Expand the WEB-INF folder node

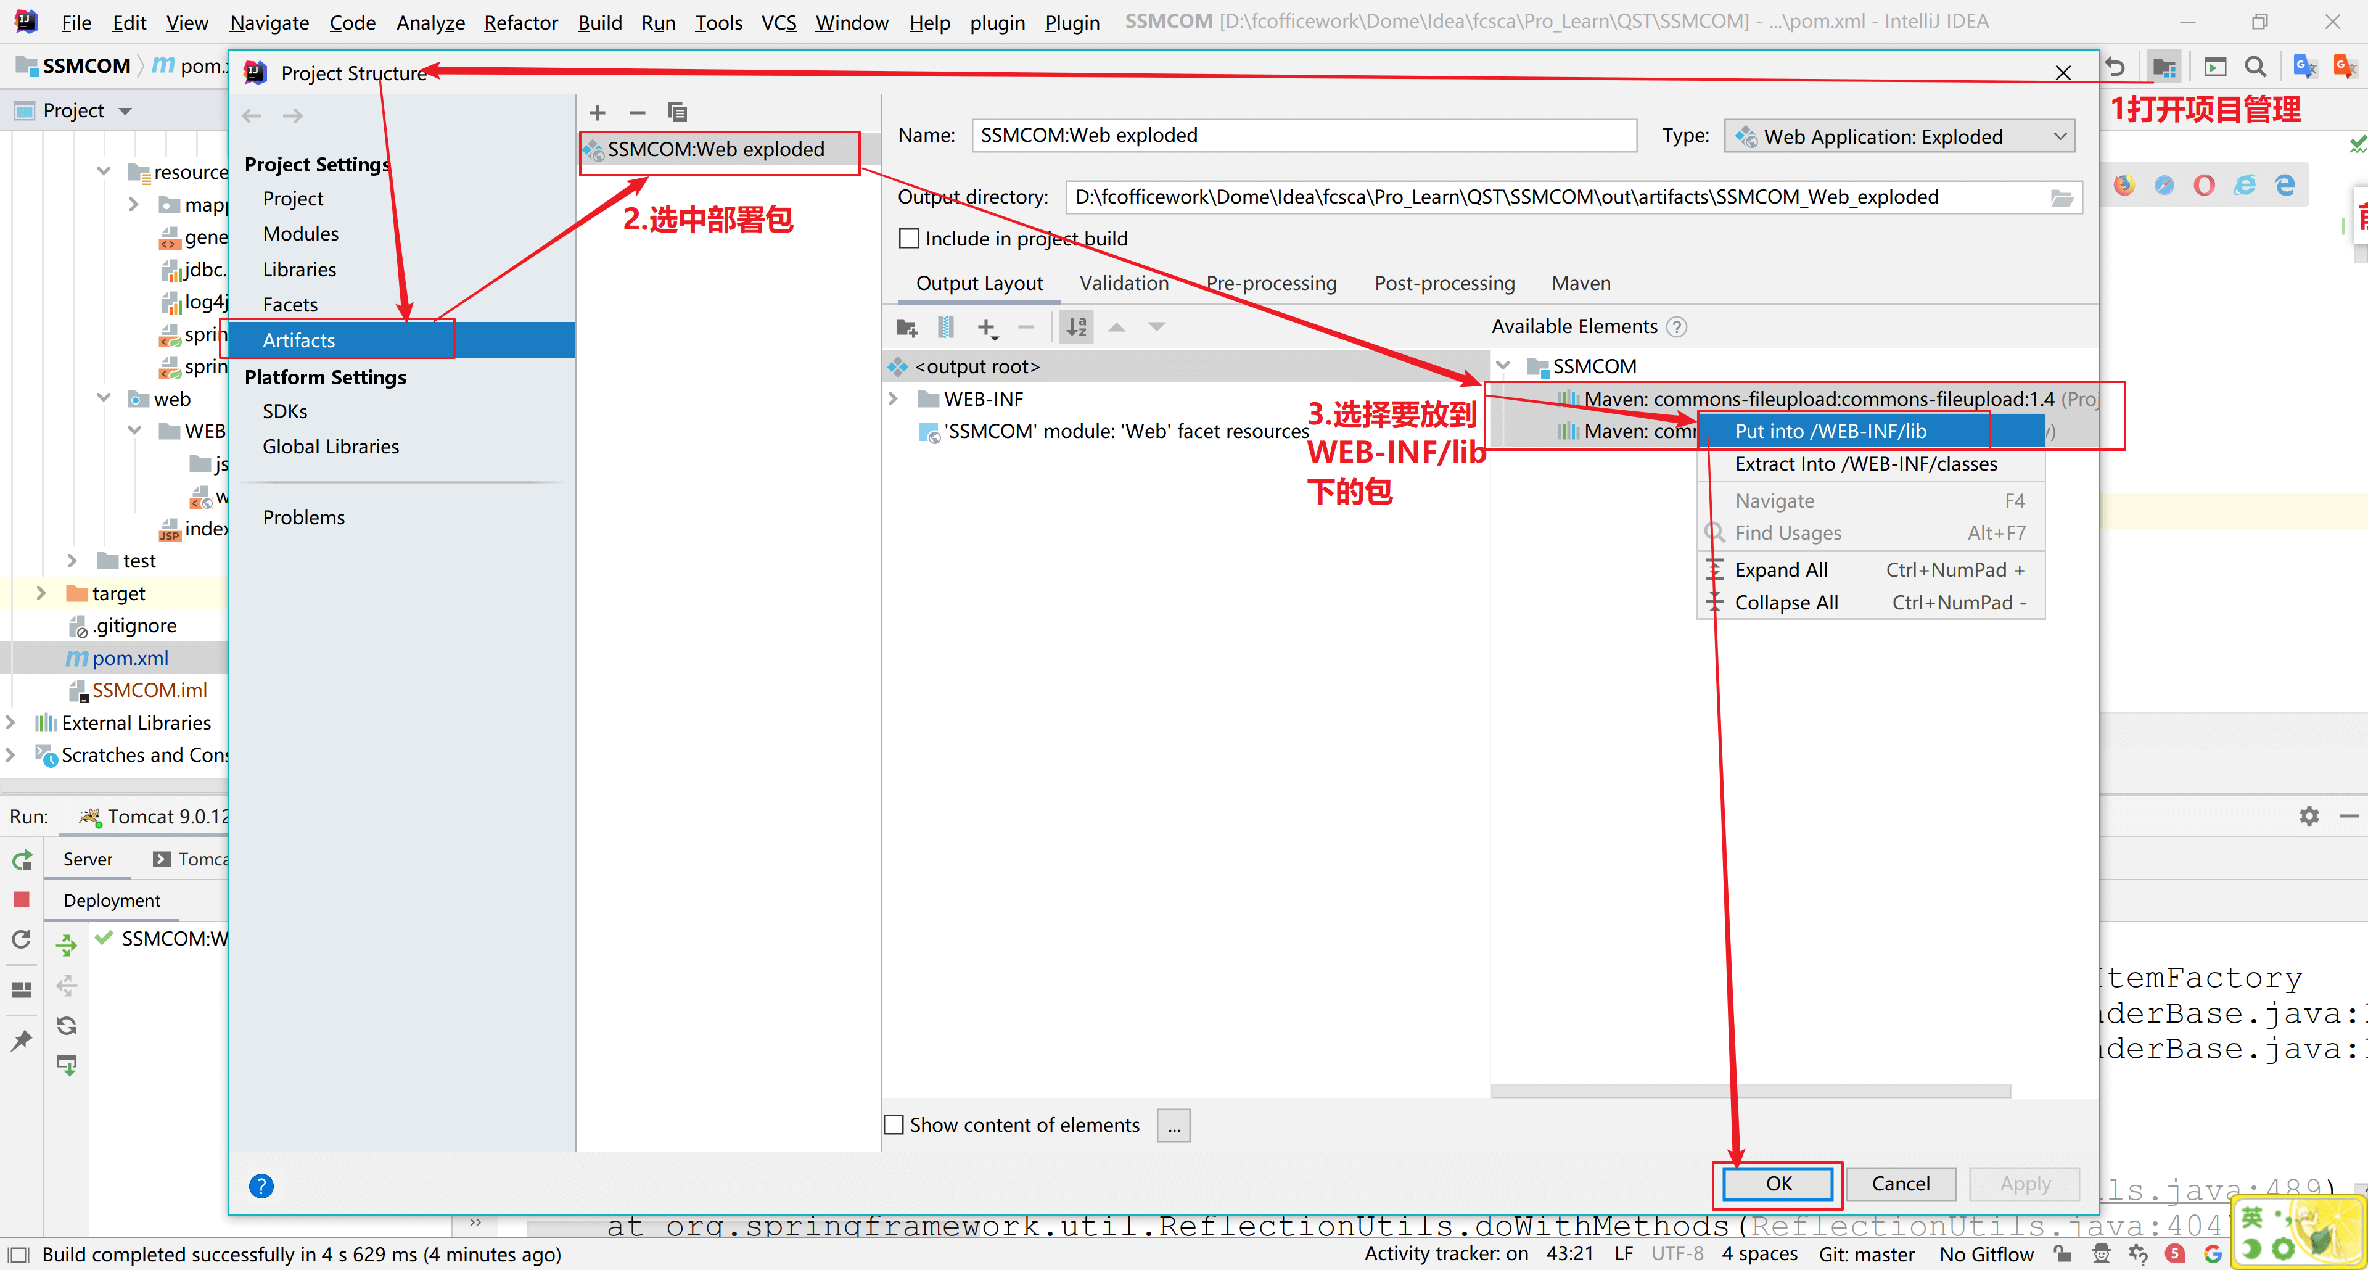(x=892, y=399)
